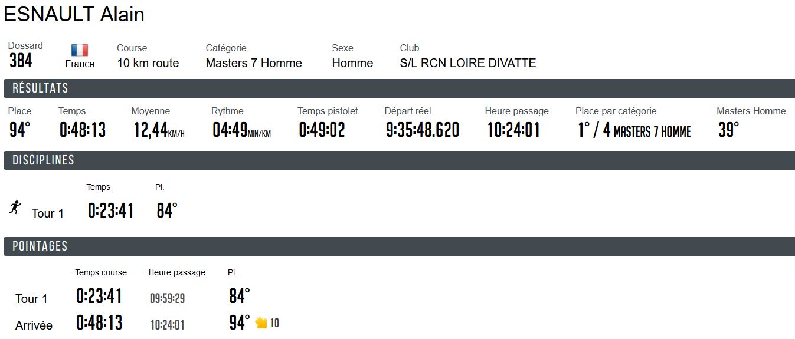Image resolution: width=795 pixels, height=339 pixels.
Task: Click the average speed 12,44 km/h
Action: coord(158,130)
